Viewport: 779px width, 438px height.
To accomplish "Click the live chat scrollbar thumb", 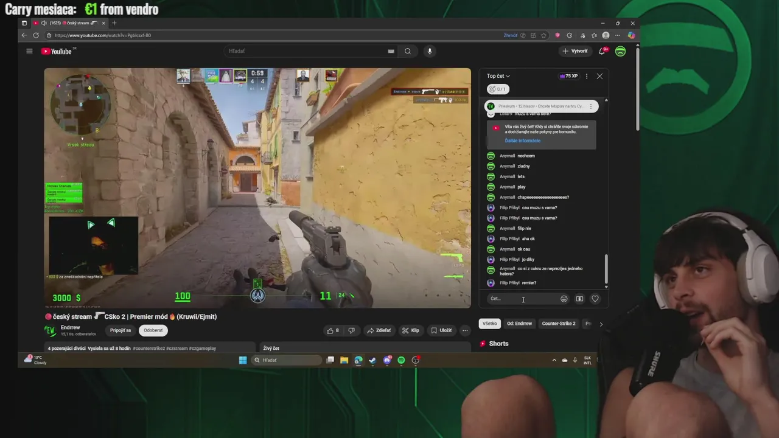I will coord(606,269).
